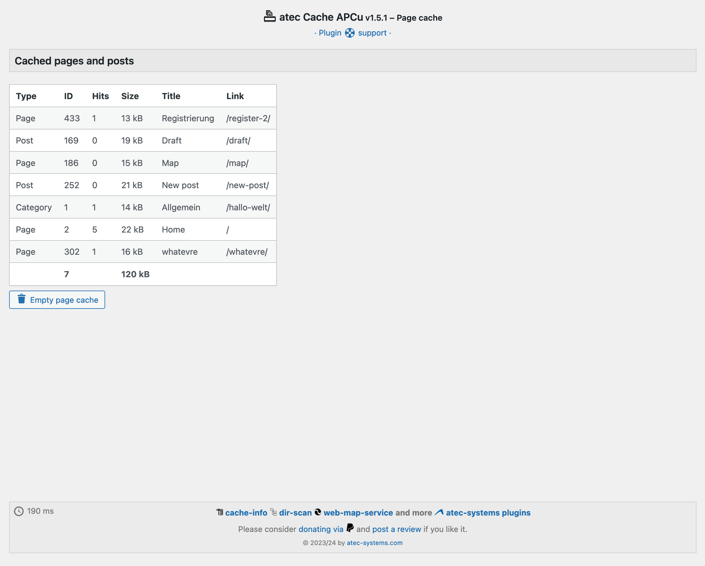Screen dimensions: 705x566
Task: Open the cache-info plugin link
Action: 246,513
